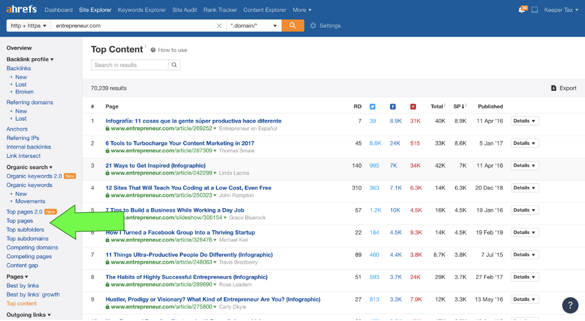Sort by Facebook shares column icon
Screen dimensions: 585x321
[x=393, y=106]
